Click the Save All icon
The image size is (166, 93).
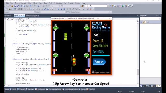18,6
